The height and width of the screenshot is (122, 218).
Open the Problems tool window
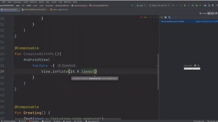34,121
